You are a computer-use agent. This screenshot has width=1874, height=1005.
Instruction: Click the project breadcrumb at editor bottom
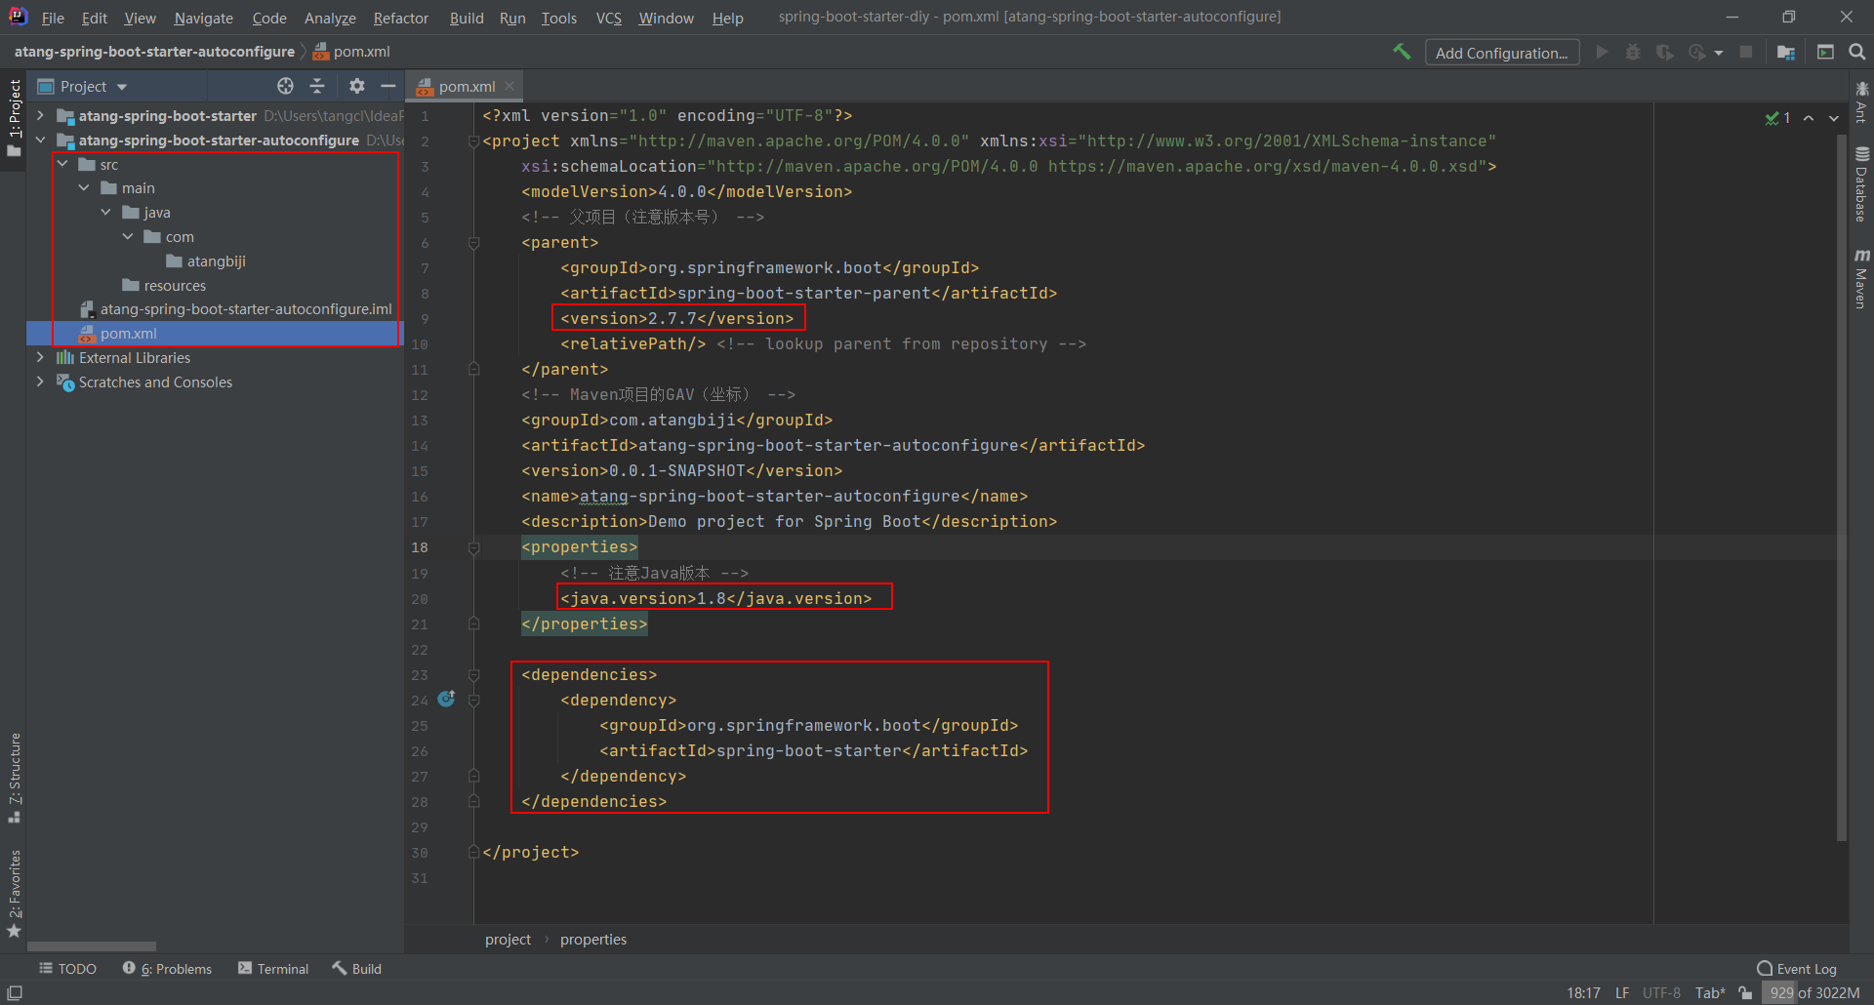[x=508, y=939]
